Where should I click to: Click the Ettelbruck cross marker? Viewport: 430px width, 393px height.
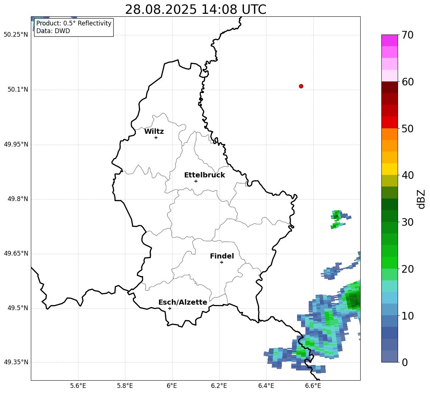[196, 181]
